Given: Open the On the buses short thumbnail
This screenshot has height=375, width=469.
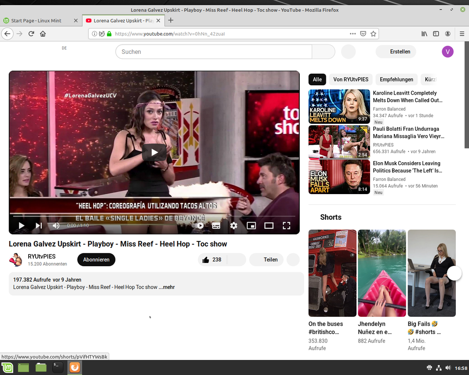Looking at the screenshot, I should 333,273.
